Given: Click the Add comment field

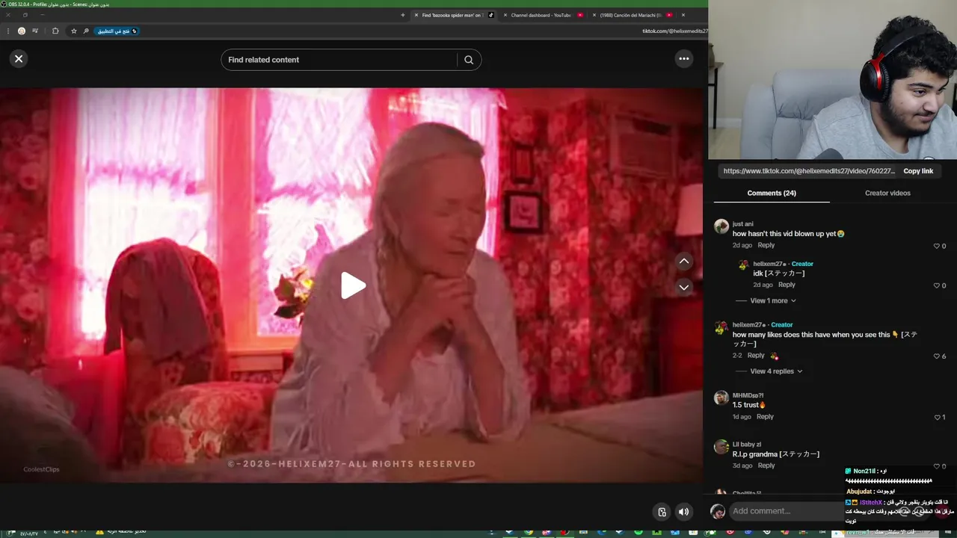Looking at the screenshot, I should (x=785, y=511).
